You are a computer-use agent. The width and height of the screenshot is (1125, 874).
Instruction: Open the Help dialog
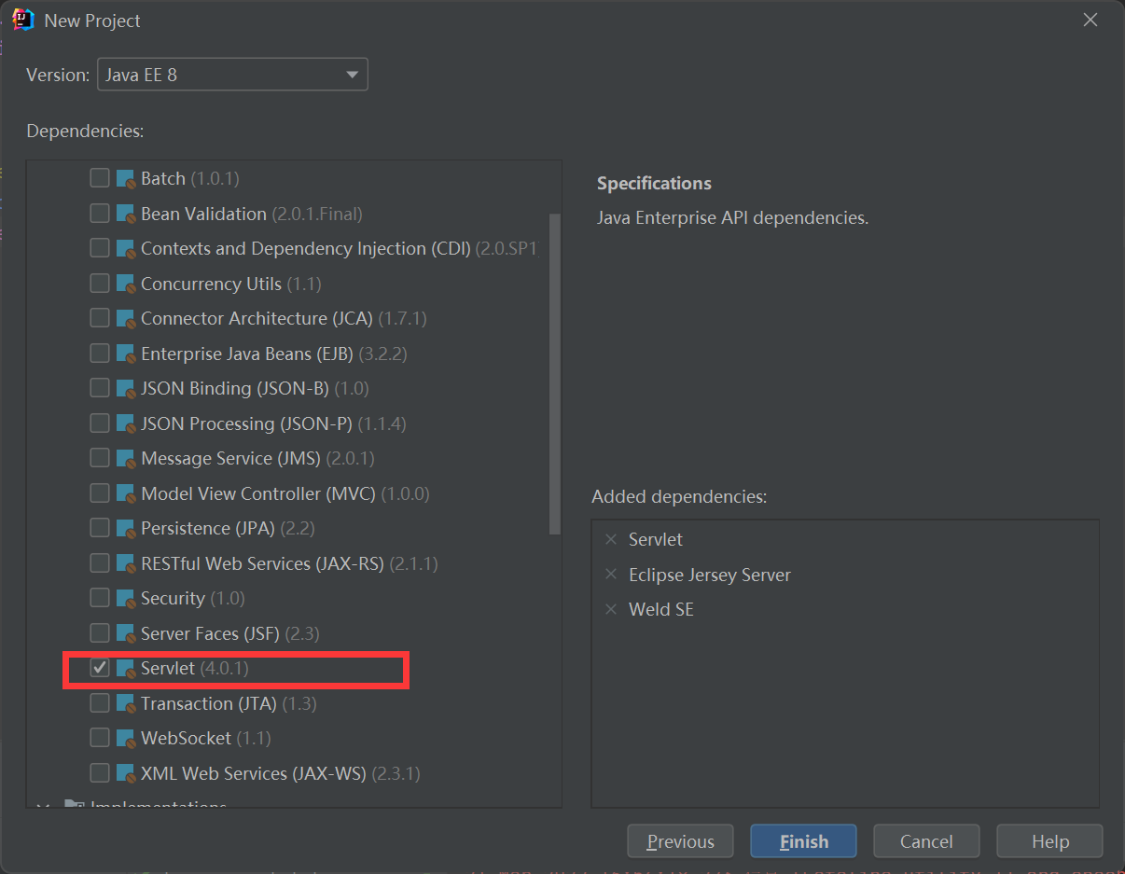1049,840
